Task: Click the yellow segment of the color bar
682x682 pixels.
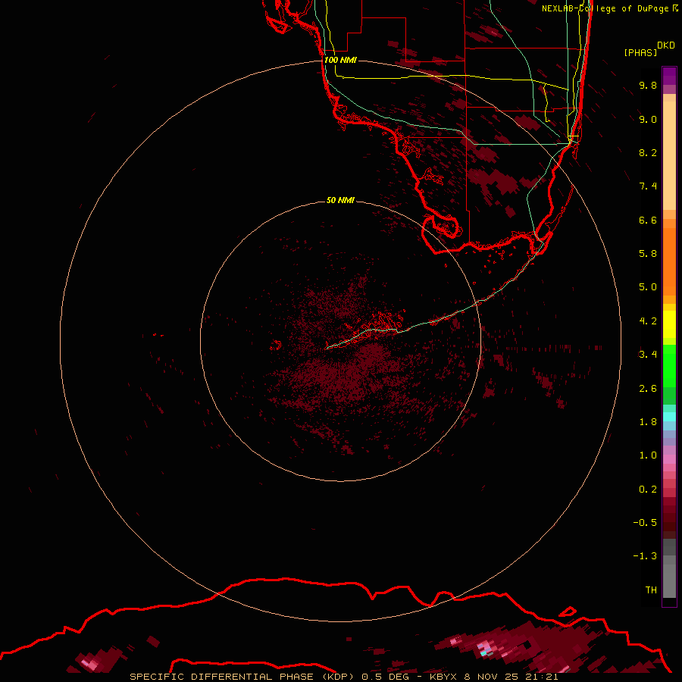Action: [669, 324]
